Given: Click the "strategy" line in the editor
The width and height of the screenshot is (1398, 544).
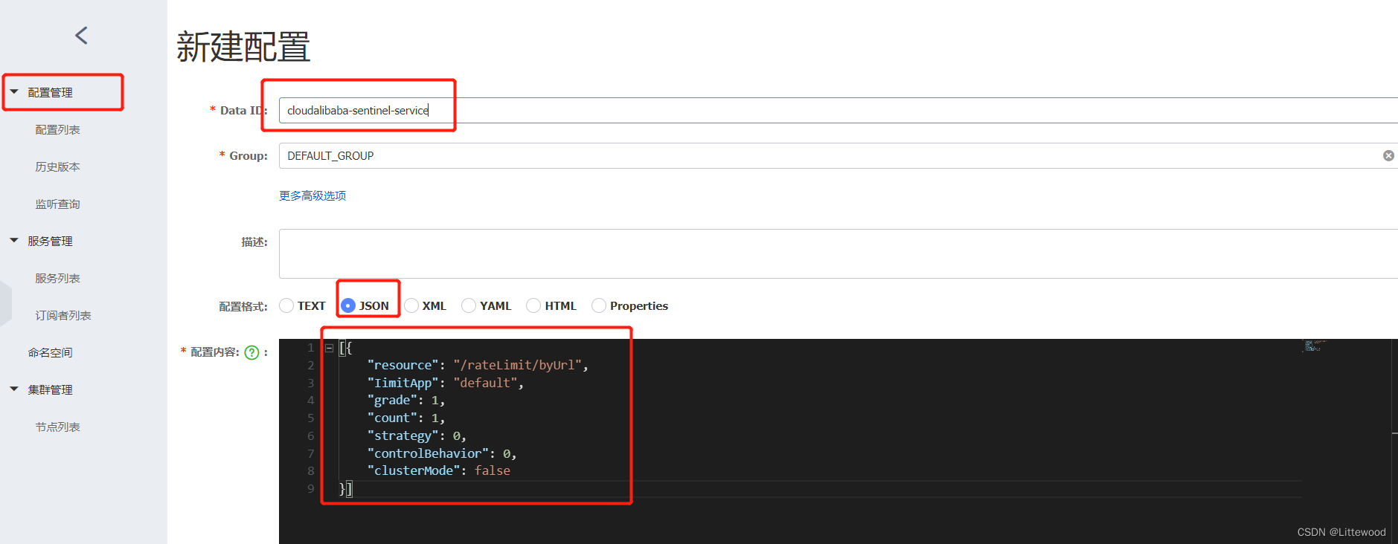Looking at the screenshot, I should [417, 436].
